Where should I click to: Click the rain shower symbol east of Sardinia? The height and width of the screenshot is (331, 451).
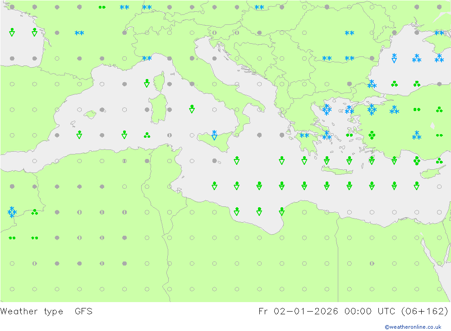point(192,109)
